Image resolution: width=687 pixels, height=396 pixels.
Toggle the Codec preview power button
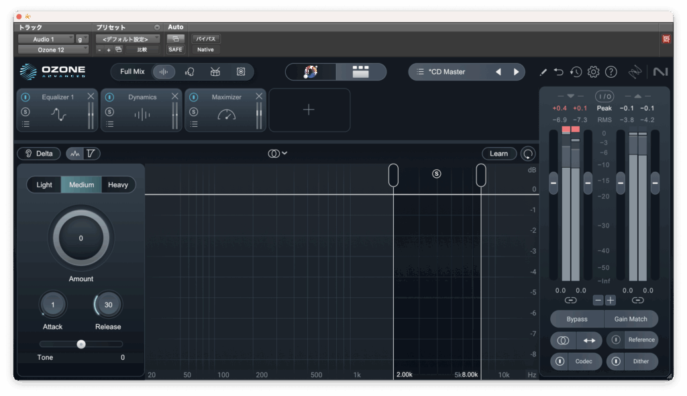click(x=560, y=361)
